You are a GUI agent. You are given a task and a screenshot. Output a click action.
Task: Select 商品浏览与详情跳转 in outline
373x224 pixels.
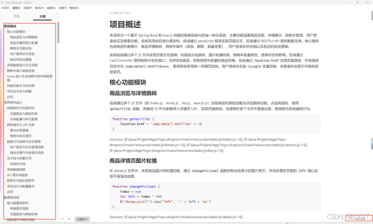24,37
